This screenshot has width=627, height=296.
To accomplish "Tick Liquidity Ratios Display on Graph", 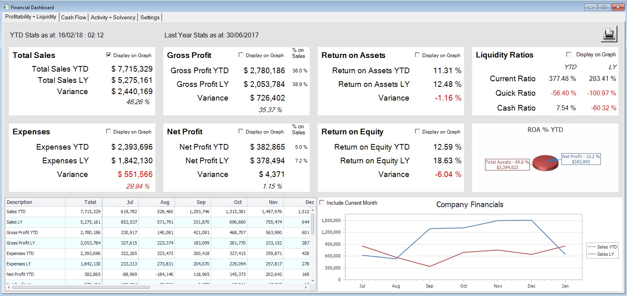I will pos(569,54).
